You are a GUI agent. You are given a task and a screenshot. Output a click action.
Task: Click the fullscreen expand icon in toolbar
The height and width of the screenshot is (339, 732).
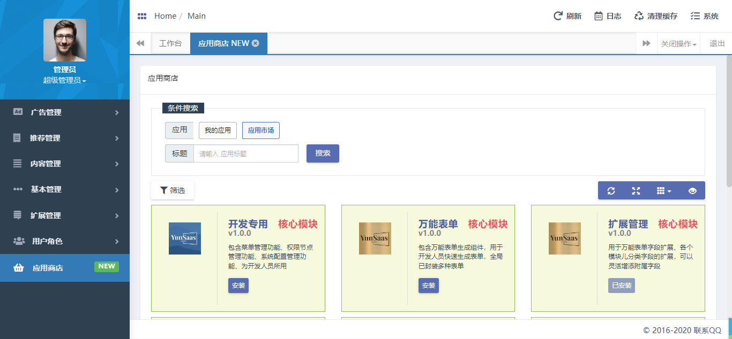[x=636, y=191]
